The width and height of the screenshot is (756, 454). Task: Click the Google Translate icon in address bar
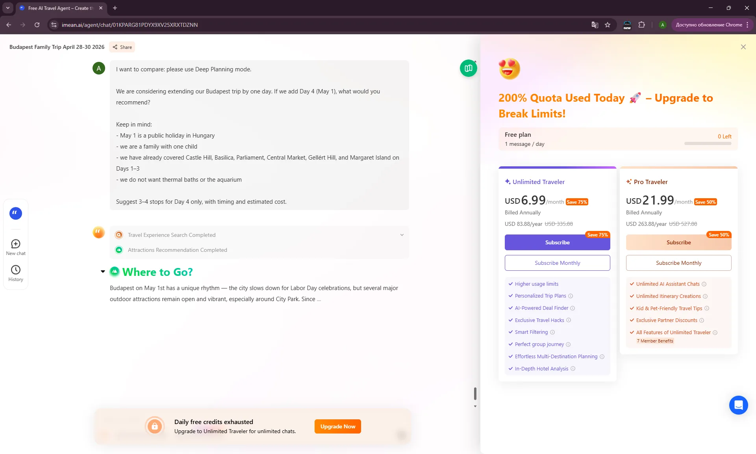[595, 24]
